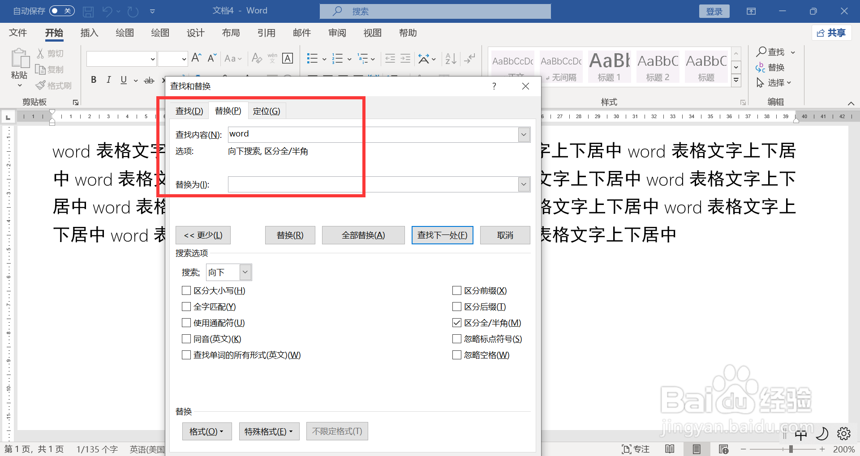The width and height of the screenshot is (860, 456).
Task: Expand the styles gallery more arrow
Action: (736, 81)
